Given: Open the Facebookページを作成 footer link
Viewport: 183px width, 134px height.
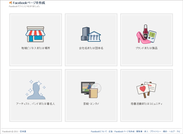Looking at the screenshot, I should coord(124,131).
